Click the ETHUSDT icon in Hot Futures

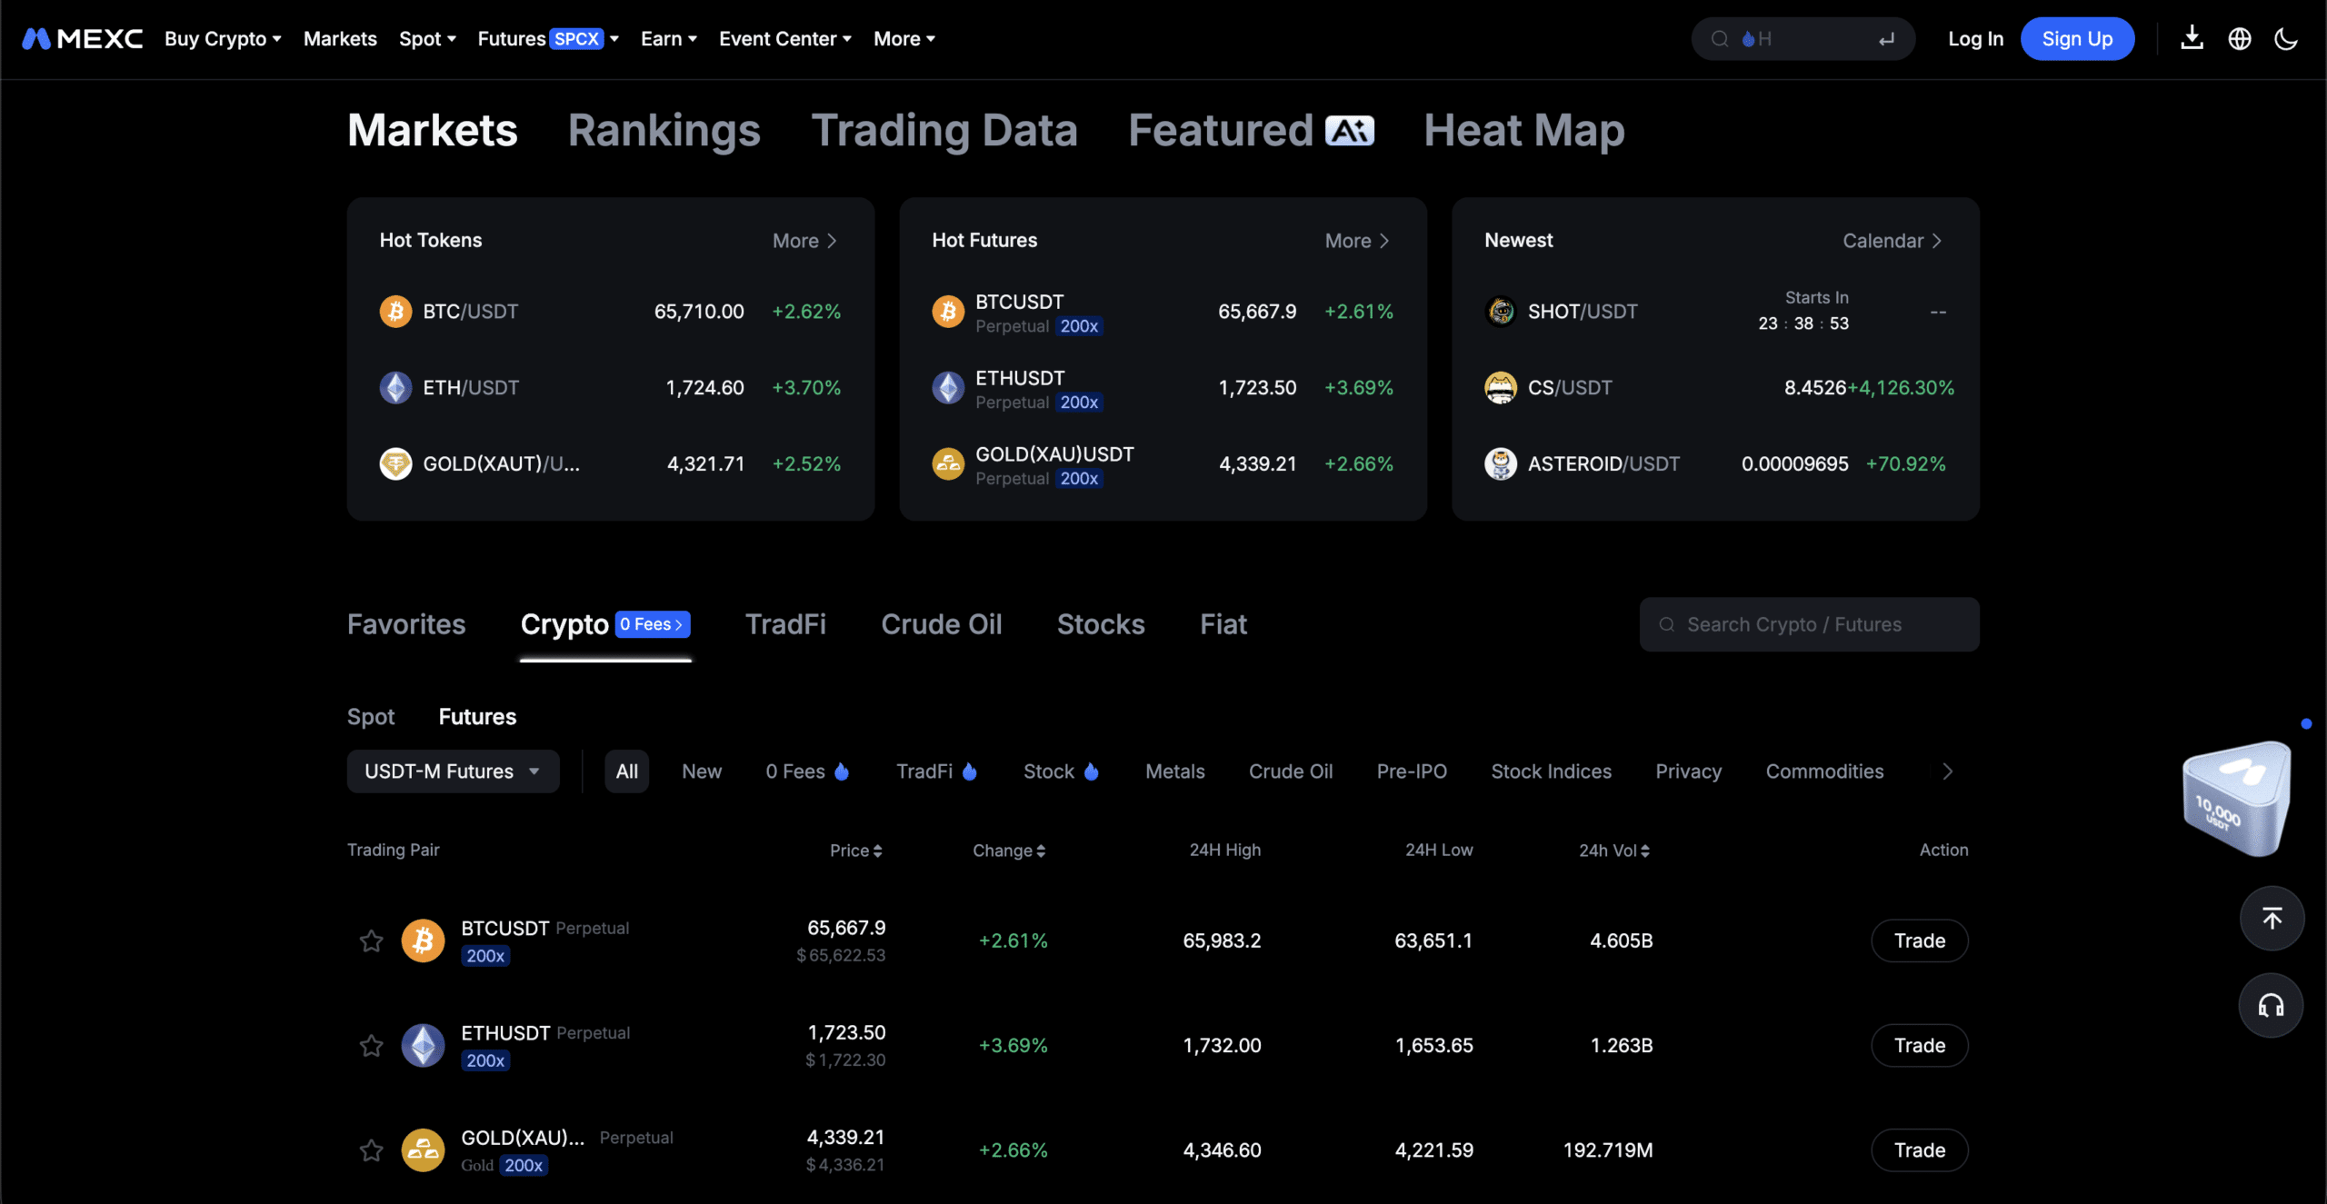click(948, 388)
